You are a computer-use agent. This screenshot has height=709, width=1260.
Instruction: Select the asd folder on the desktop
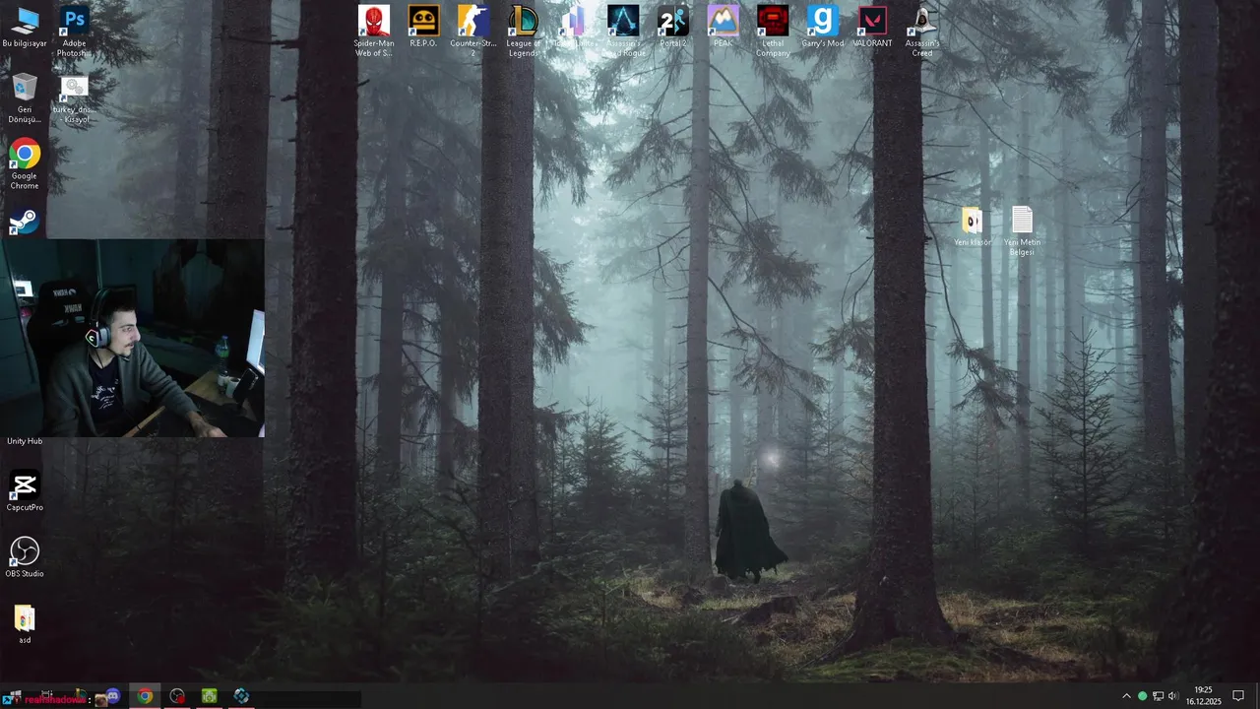pos(25,623)
